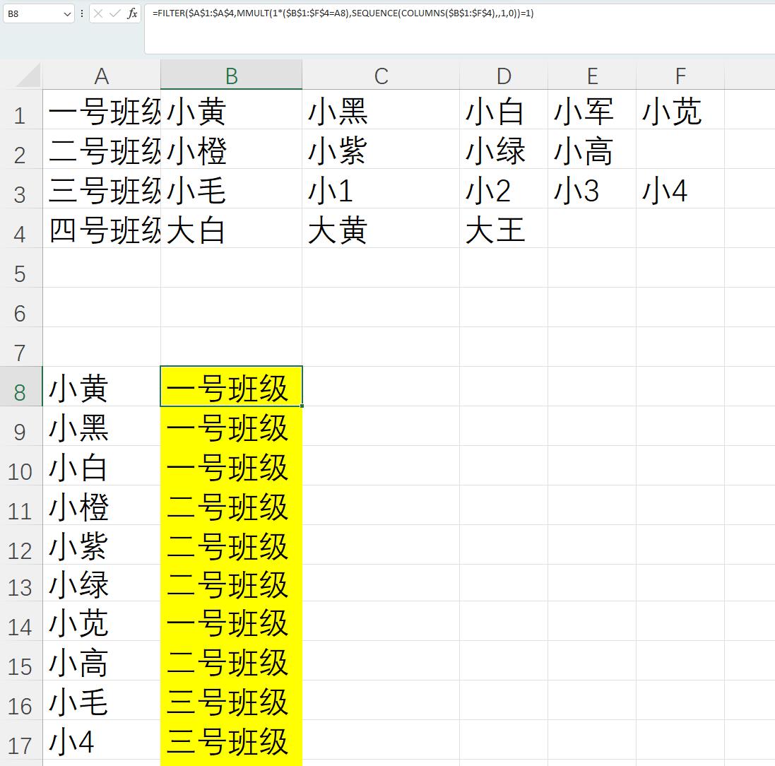Click the fill handle of cell B8
The width and height of the screenshot is (775, 766).
point(302,406)
